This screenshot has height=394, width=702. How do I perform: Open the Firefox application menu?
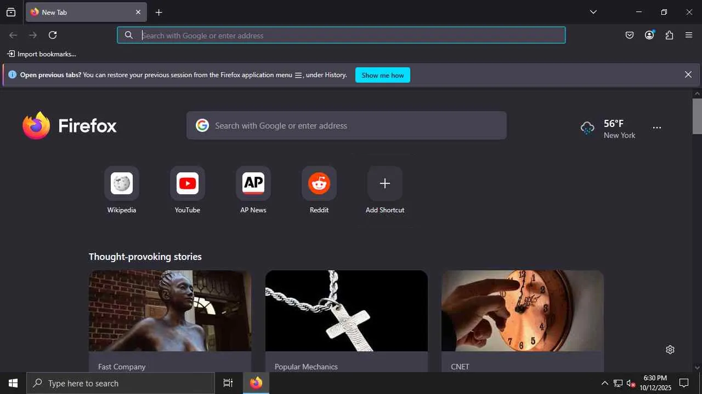[x=689, y=36]
